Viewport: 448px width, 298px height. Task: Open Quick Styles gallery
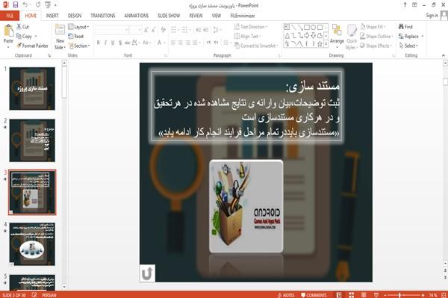pyautogui.click(x=352, y=37)
